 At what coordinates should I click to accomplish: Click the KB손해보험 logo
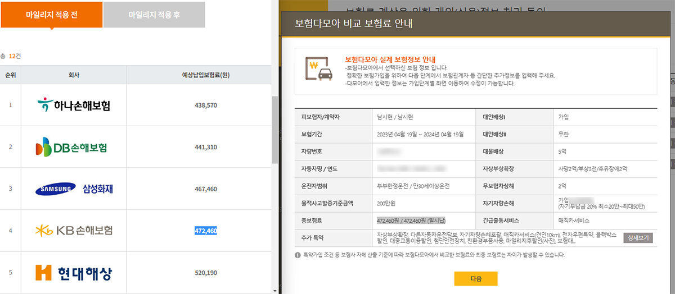(74, 231)
